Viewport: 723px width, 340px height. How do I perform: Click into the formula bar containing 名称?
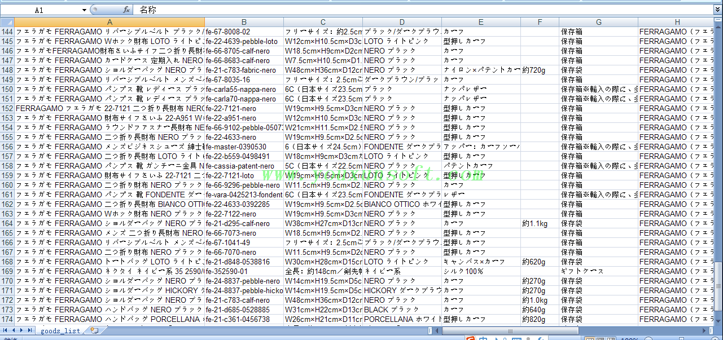pos(423,10)
